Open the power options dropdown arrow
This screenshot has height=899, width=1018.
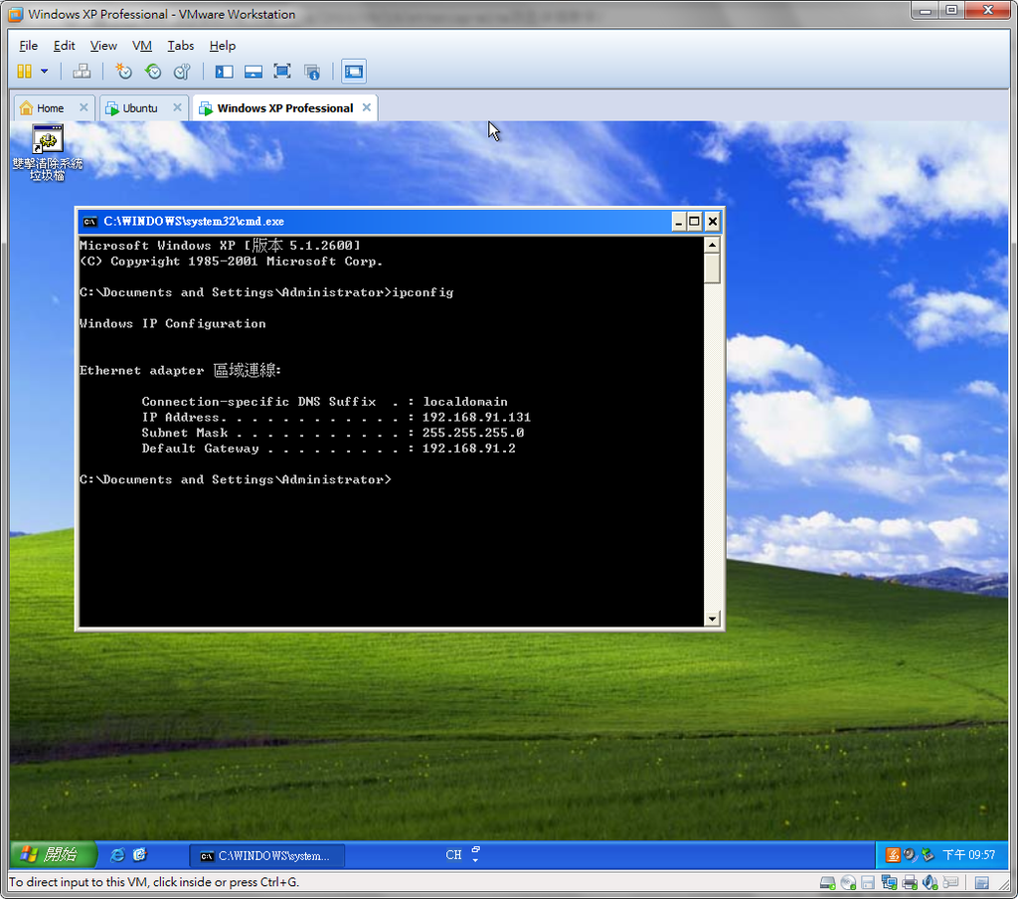click(x=44, y=72)
